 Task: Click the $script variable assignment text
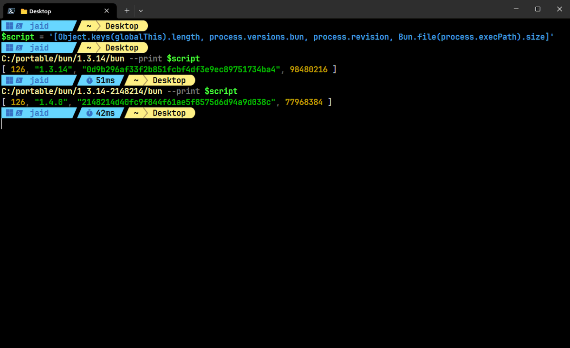(x=18, y=37)
